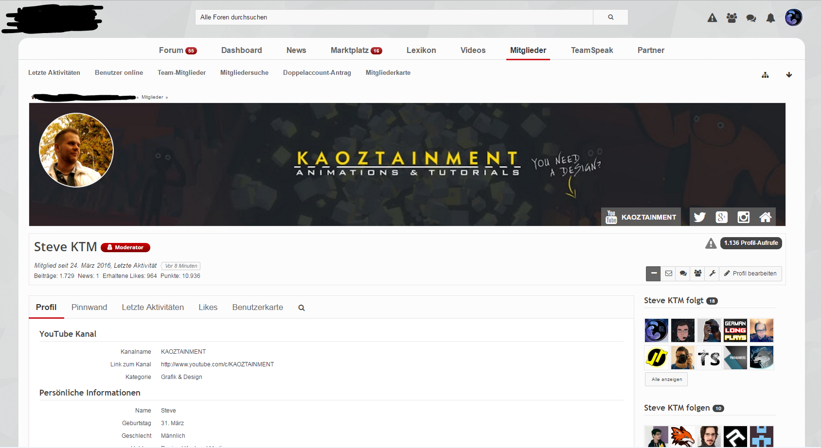
Task: Select the Profil tab of the profile
Action: coord(46,307)
